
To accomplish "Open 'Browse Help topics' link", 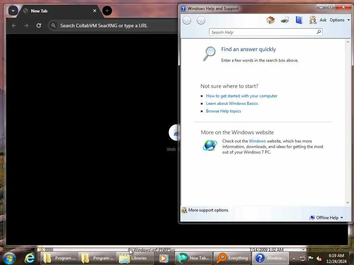I will 223,111.
